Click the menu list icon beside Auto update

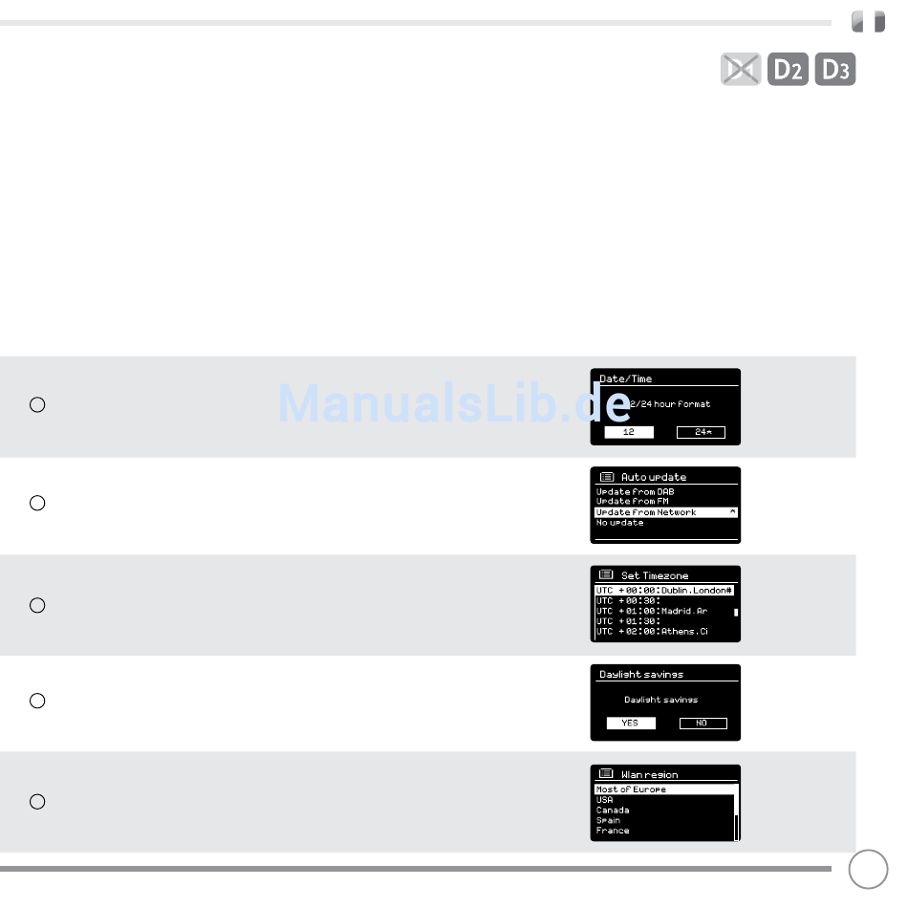(x=607, y=477)
